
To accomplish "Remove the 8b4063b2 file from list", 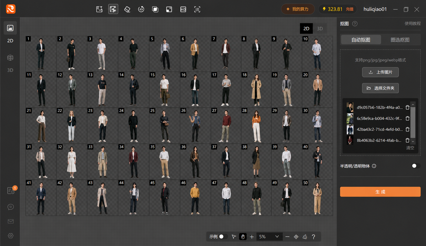I will (x=408, y=140).
